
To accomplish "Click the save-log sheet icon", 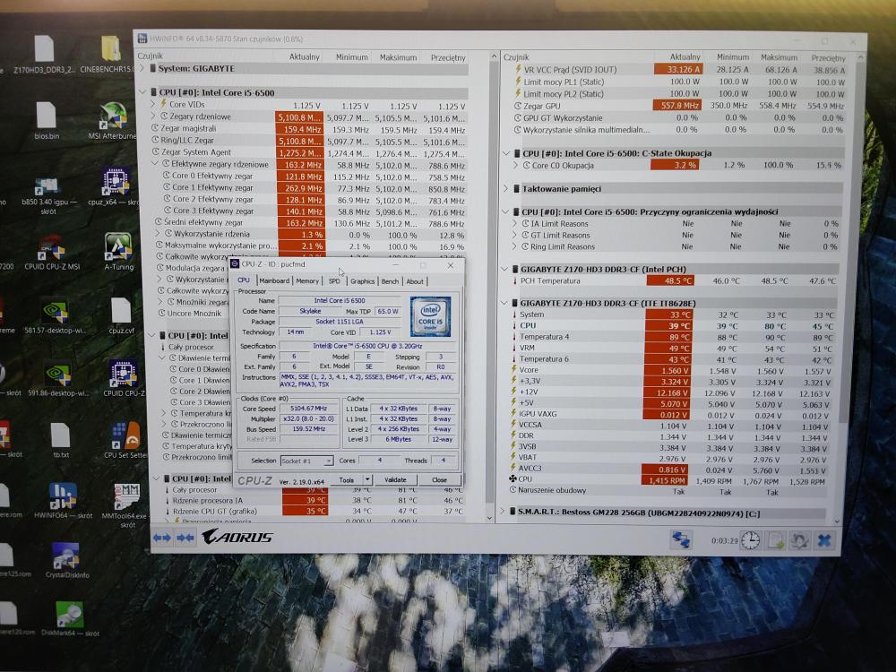I will [x=775, y=540].
